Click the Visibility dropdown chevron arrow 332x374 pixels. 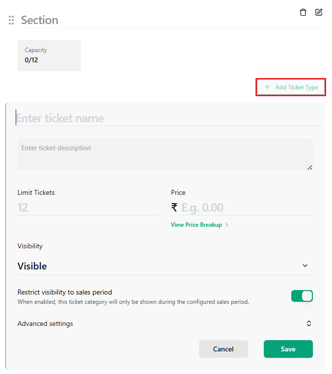click(305, 266)
